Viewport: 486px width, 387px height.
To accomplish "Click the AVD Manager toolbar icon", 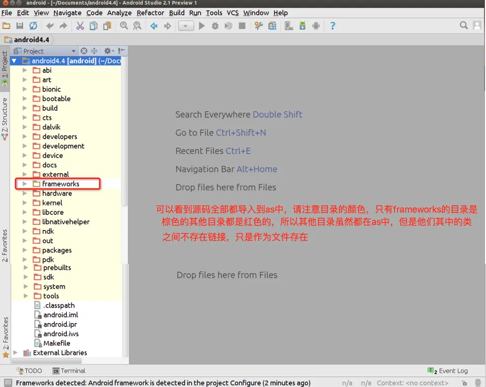I will (289, 26).
